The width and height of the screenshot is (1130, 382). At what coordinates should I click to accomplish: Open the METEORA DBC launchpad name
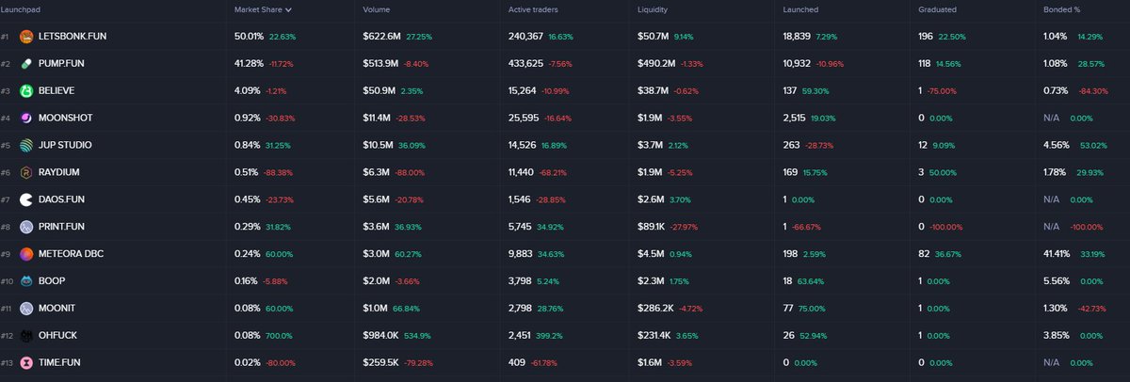[x=72, y=254]
